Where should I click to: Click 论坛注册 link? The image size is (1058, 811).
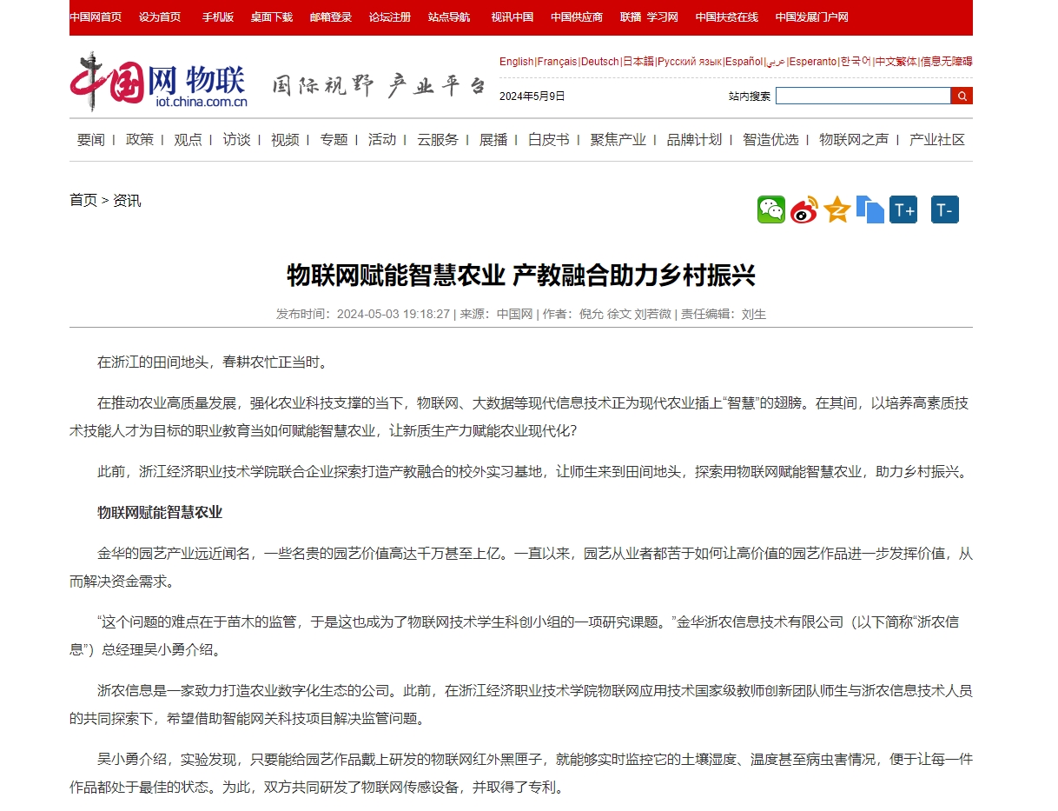click(390, 17)
